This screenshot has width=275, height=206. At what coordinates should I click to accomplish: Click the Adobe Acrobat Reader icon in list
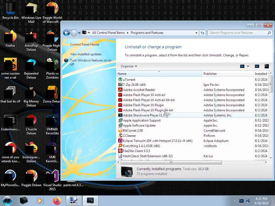tap(120, 90)
